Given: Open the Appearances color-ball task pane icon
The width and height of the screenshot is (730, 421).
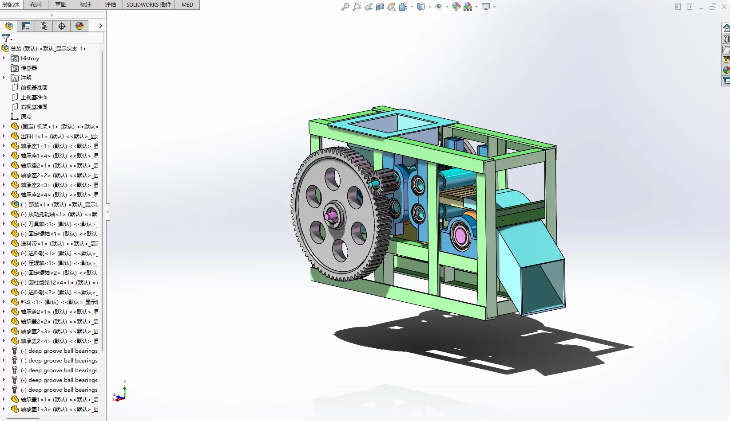Looking at the screenshot, I should click(x=726, y=70).
